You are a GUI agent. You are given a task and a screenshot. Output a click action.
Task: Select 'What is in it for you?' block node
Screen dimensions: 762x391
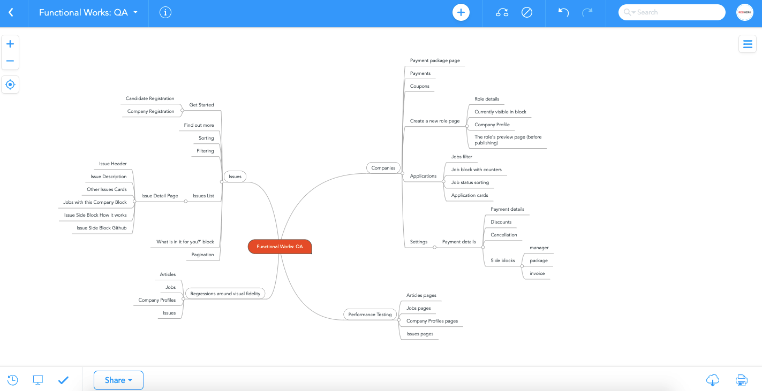tap(185, 242)
